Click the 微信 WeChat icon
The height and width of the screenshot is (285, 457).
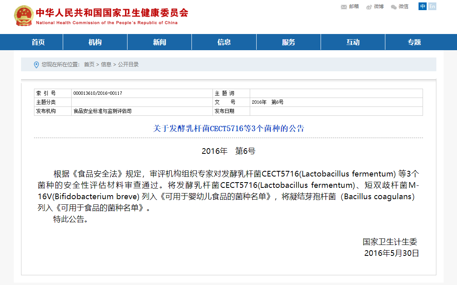393,7
